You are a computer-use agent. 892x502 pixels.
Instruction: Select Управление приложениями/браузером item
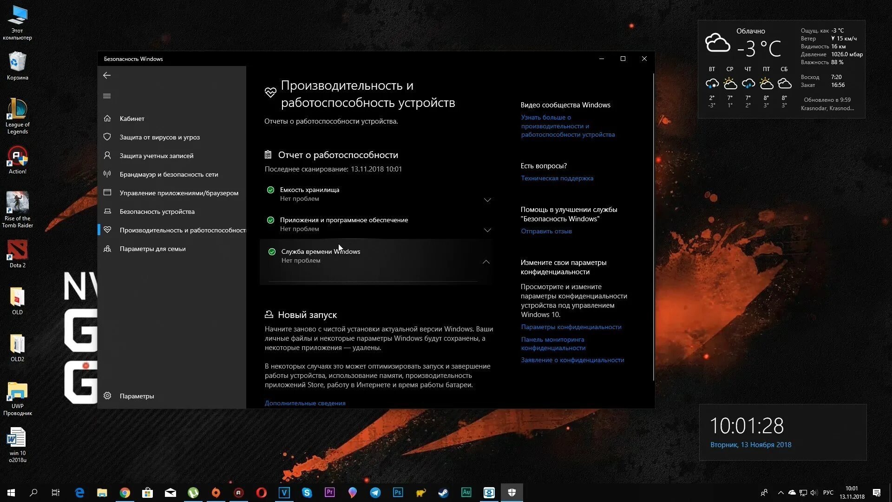[179, 193]
